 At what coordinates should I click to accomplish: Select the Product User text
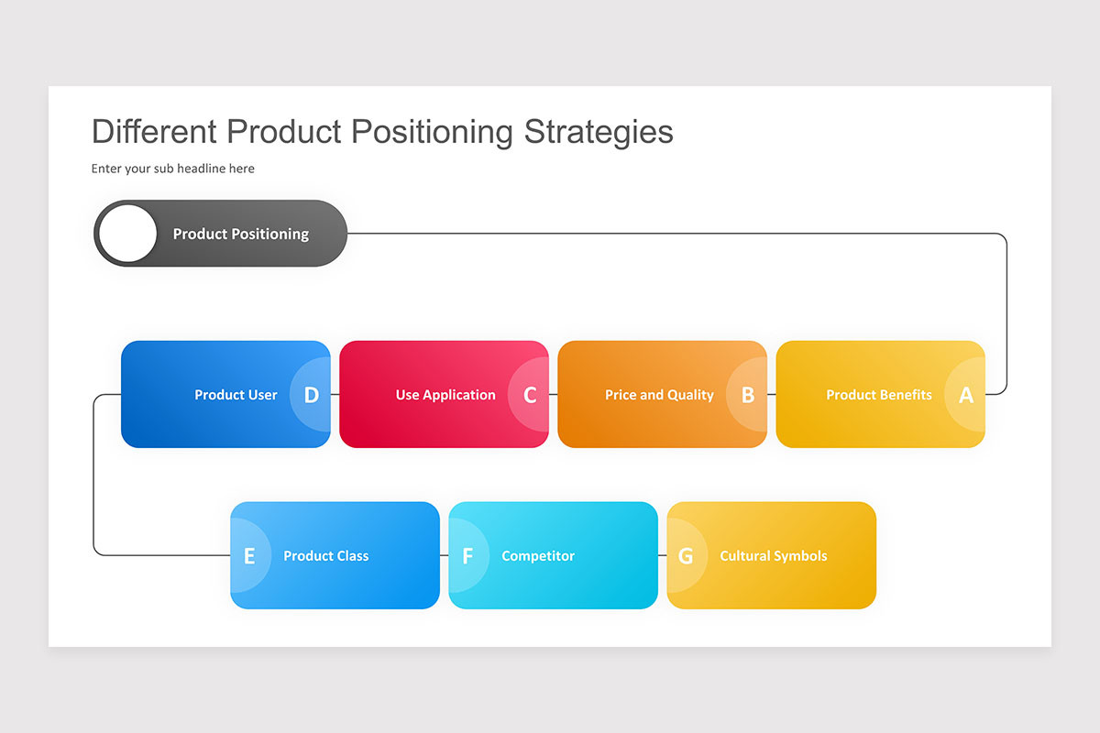pos(236,395)
